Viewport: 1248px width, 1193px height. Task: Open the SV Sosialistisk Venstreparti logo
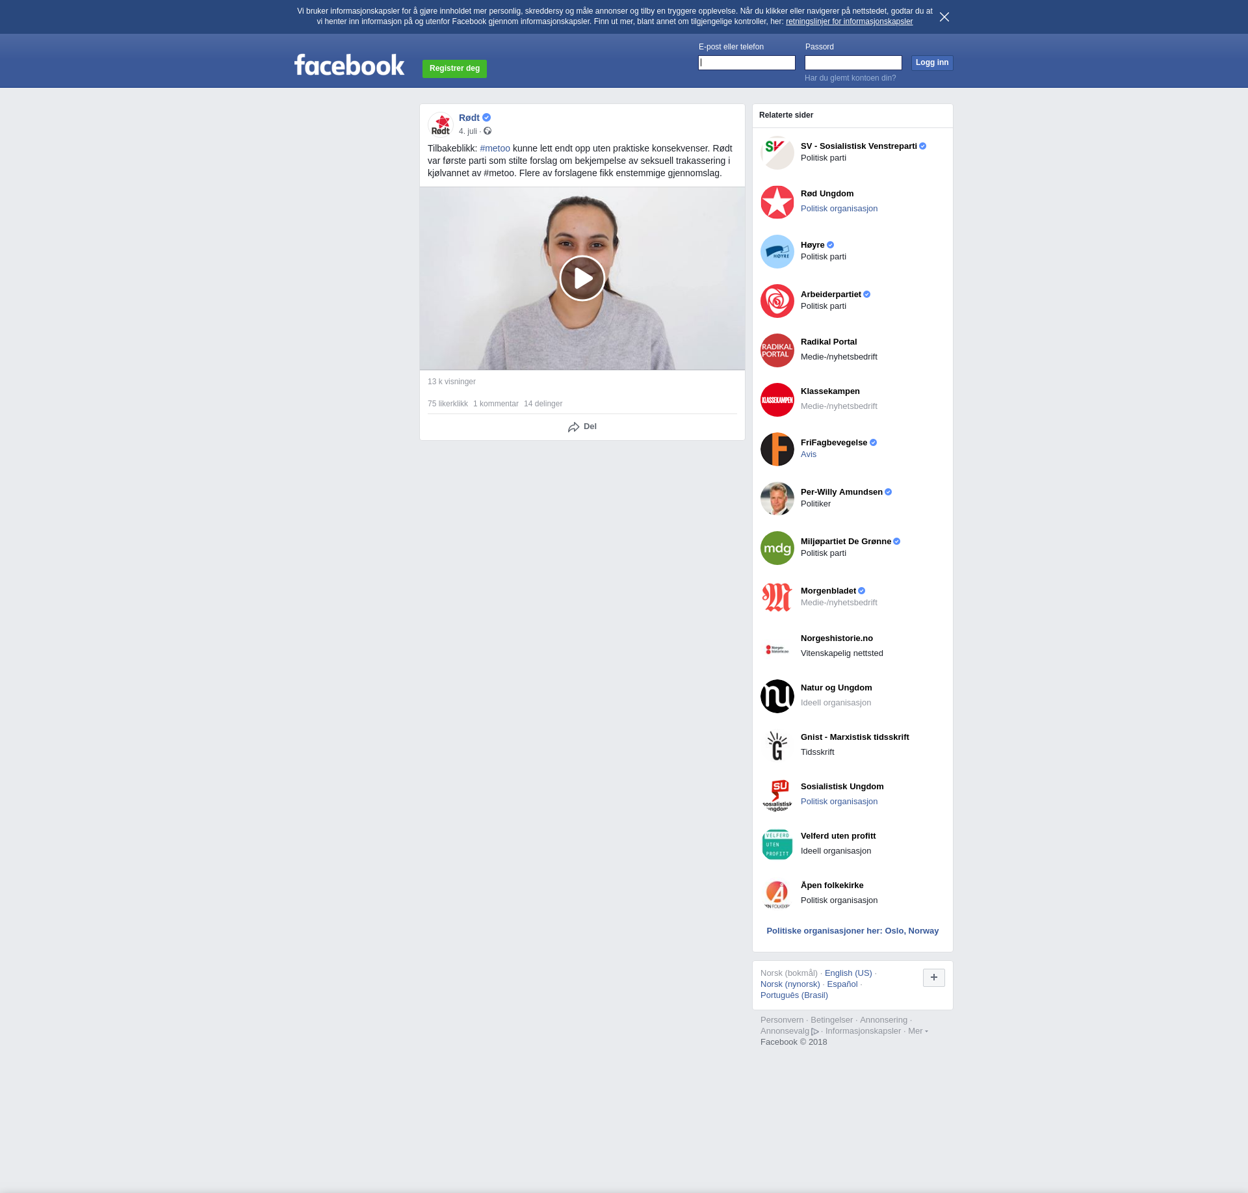point(777,153)
